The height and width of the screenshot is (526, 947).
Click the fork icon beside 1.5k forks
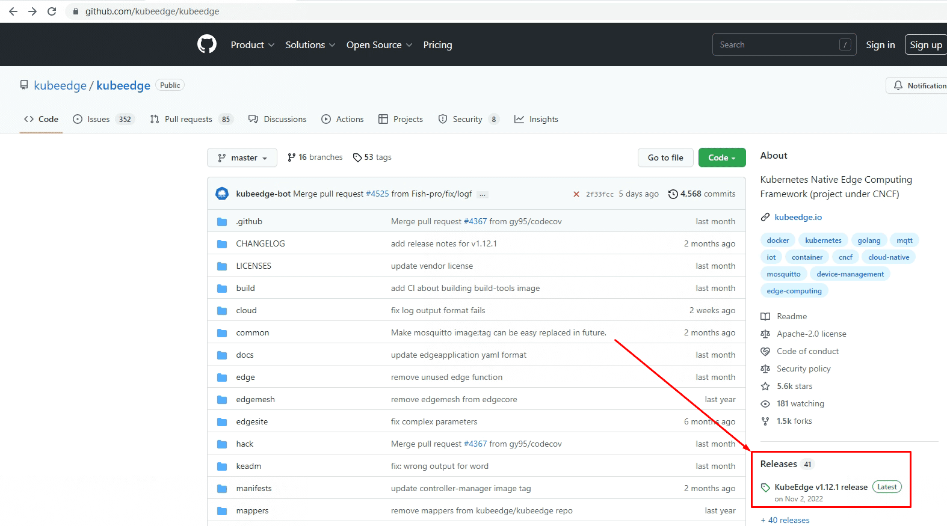pos(765,421)
